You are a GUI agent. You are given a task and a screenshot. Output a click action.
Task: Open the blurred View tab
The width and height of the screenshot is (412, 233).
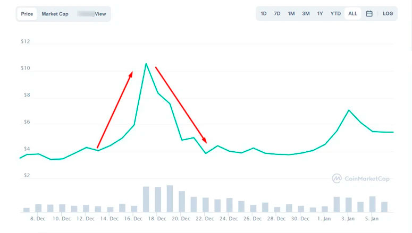92,13
